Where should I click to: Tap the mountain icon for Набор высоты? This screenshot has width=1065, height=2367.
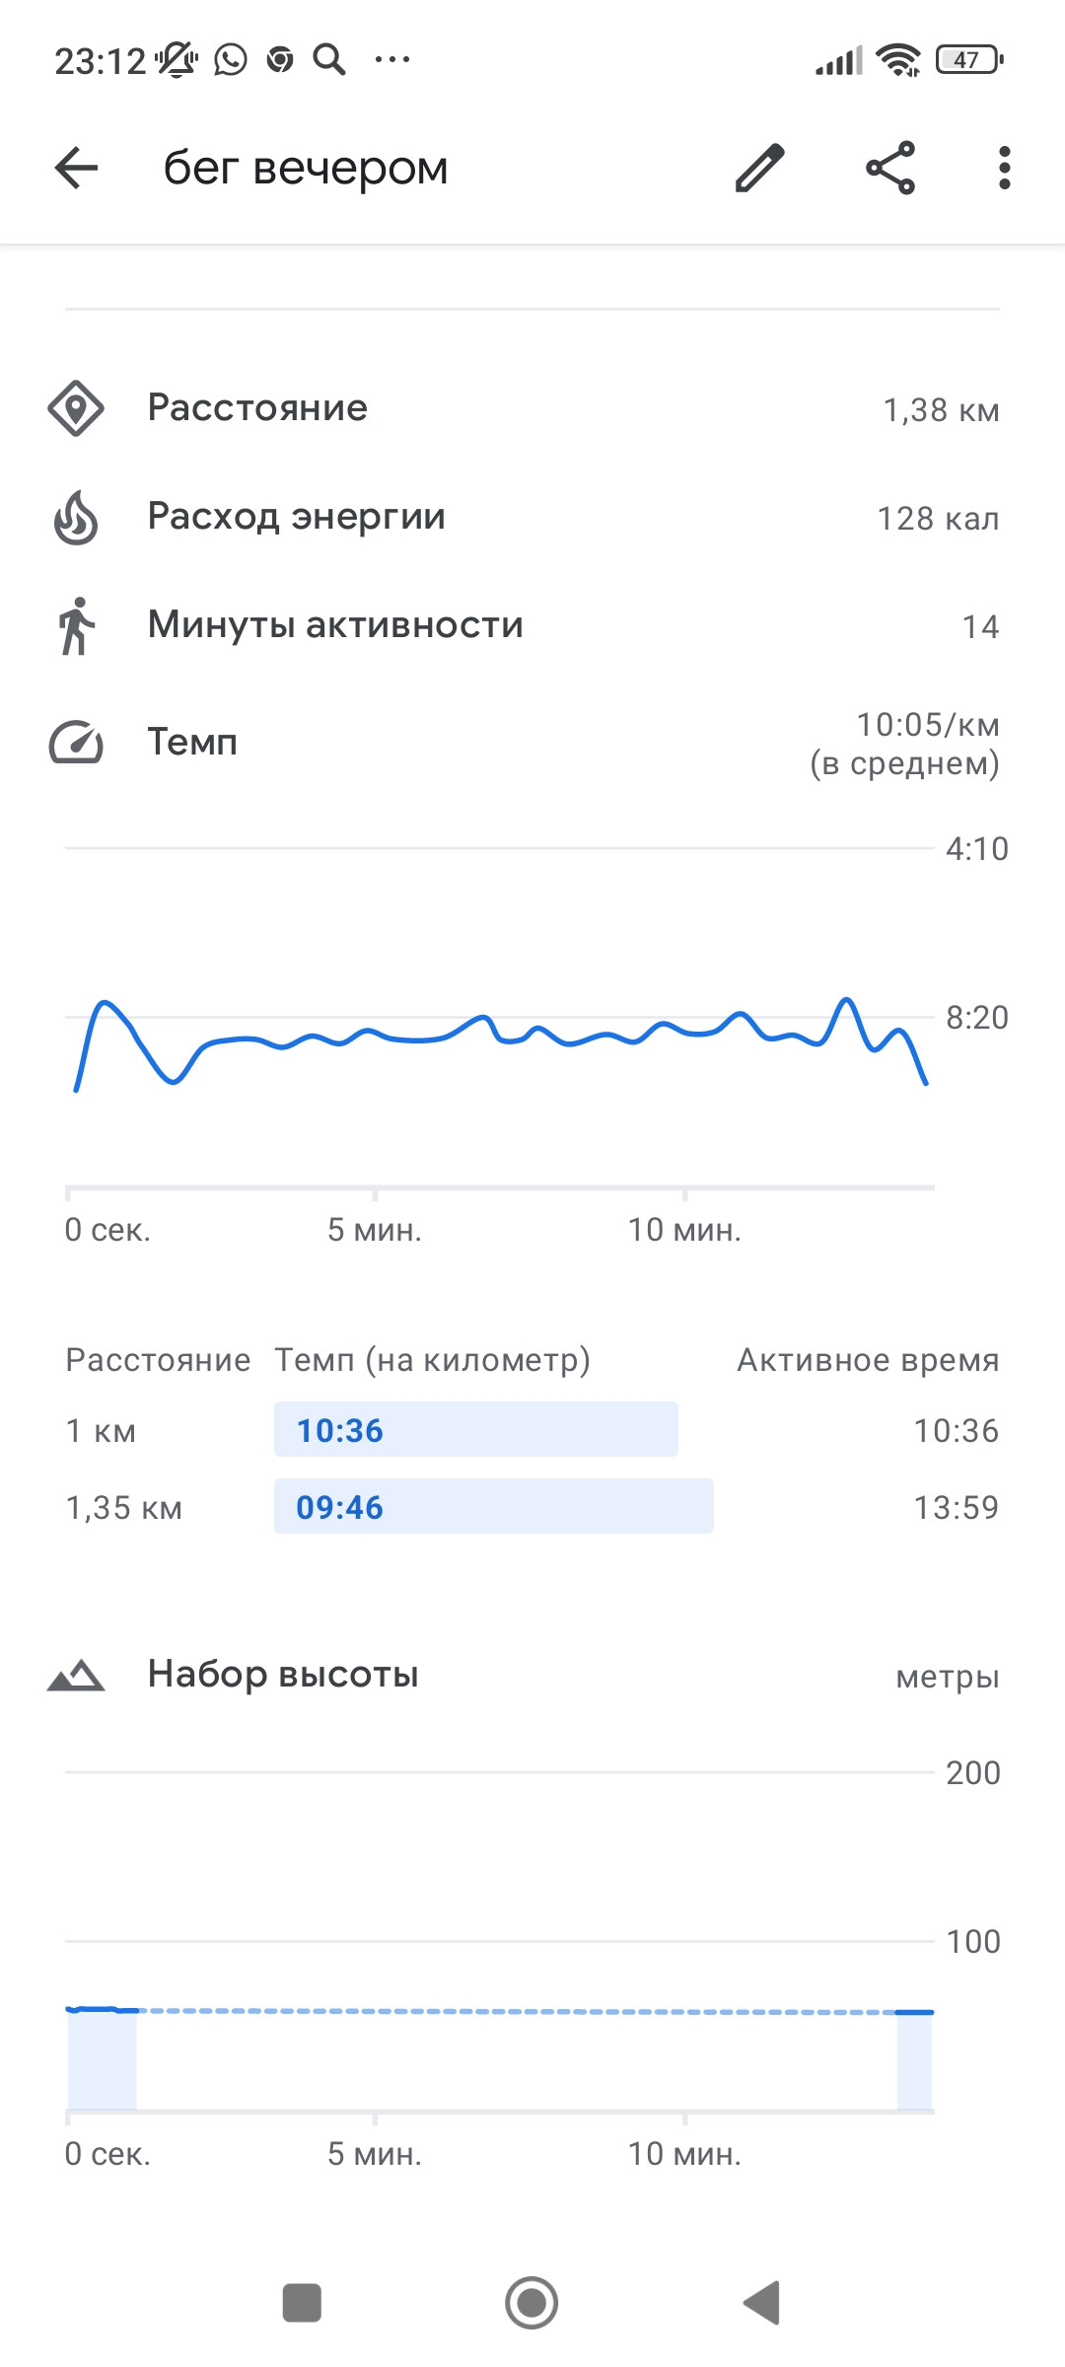pyautogui.click(x=76, y=1675)
